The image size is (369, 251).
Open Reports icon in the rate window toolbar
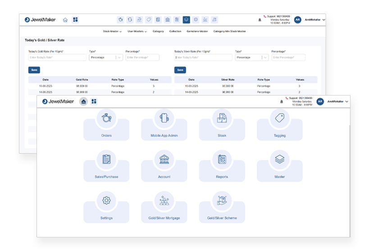point(177,20)
